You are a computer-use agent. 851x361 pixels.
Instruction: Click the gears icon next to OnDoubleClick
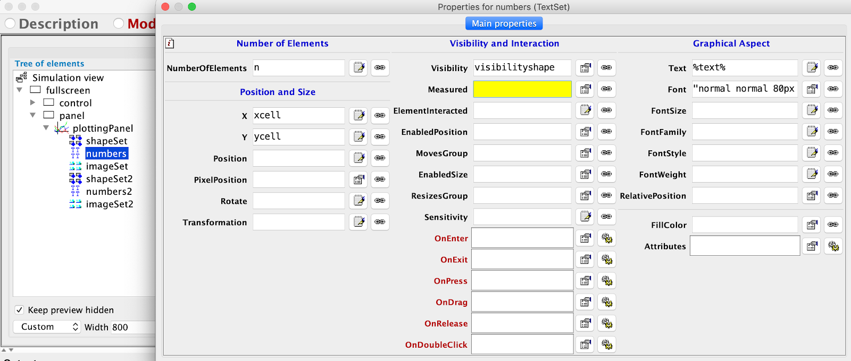607,345
